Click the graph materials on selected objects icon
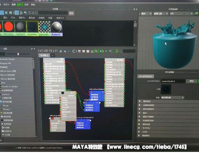Viewport: 199px width, 153px height. [74, 51]
